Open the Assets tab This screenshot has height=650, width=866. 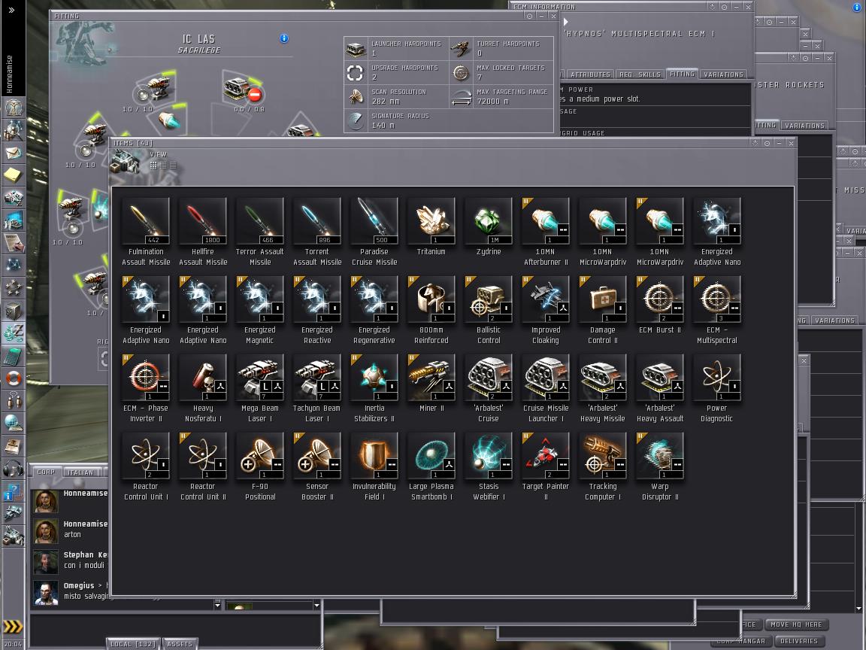[180, 644]
